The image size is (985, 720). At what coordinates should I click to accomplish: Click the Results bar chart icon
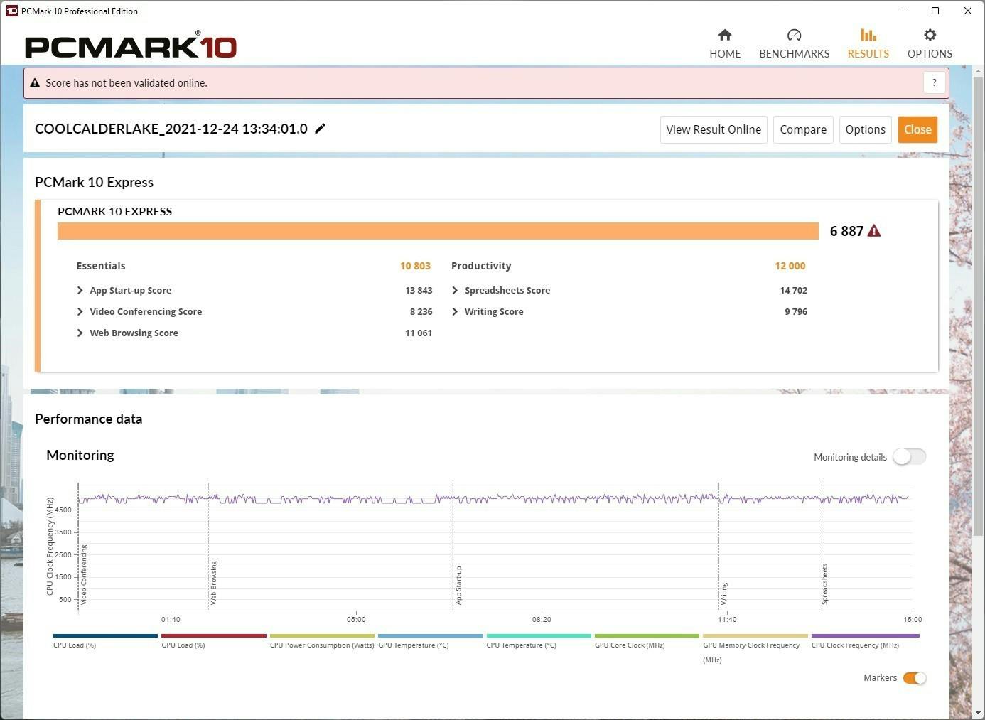click(868, 35)
